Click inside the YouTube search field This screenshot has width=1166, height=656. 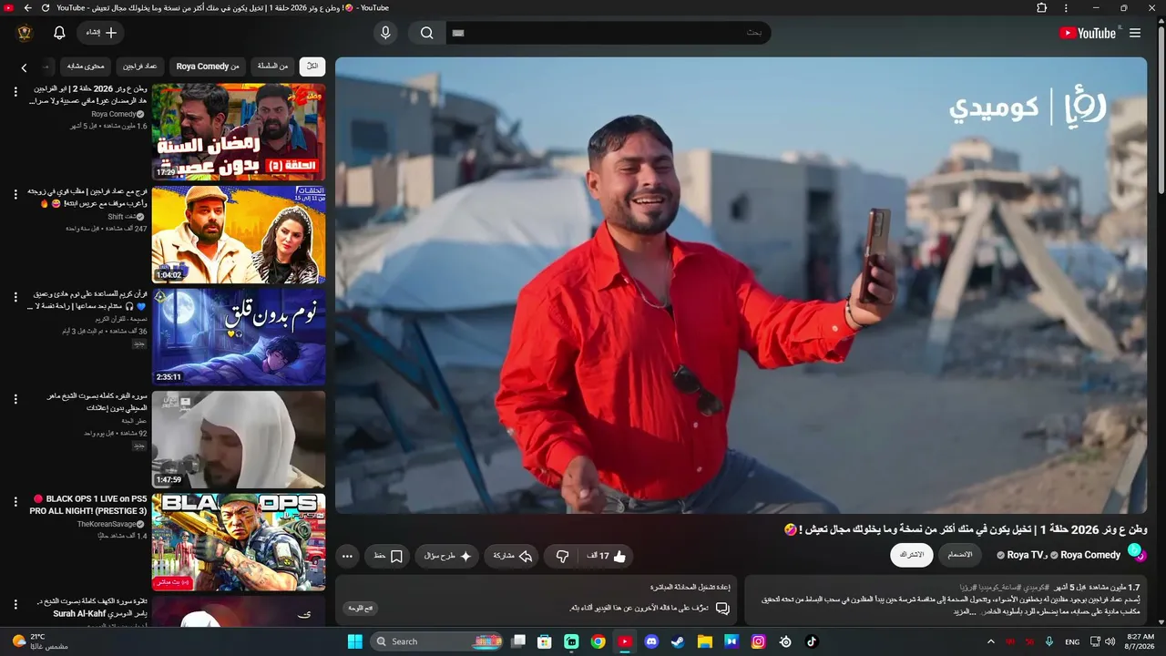point(609,33)
